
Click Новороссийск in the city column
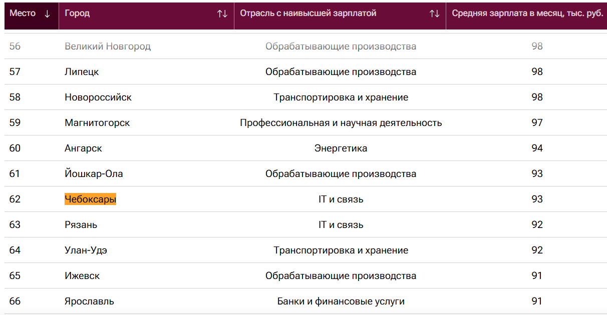(x=98, y=97)
